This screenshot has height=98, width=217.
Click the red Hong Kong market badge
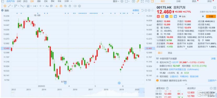tap(158, 17)
